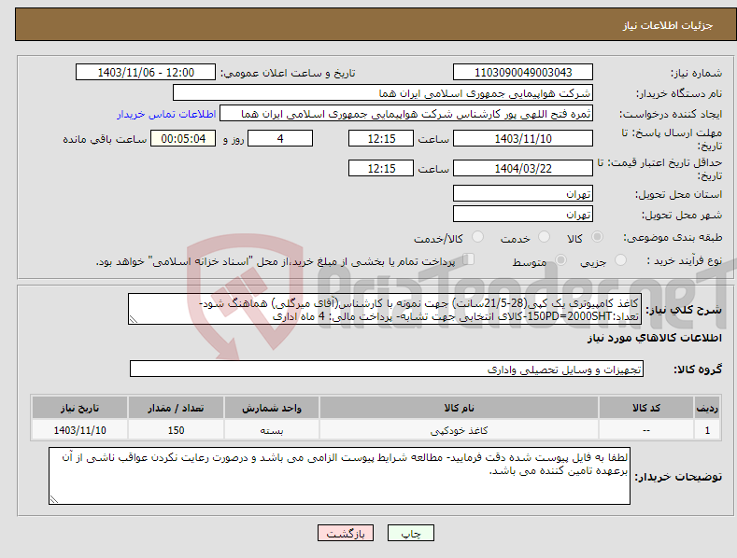Click the گروه کالا field تجهیزات و وسایل تحصیلی واداری

(x=387, y=369)
